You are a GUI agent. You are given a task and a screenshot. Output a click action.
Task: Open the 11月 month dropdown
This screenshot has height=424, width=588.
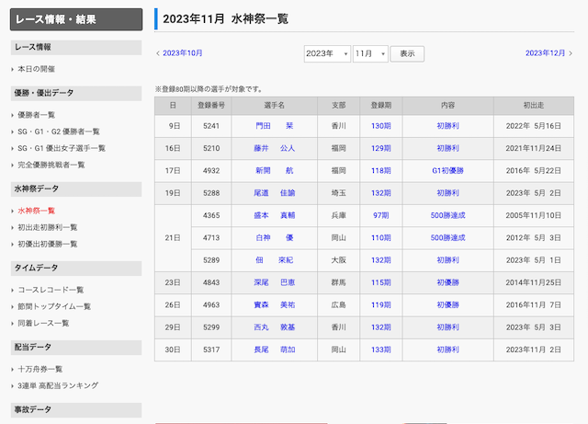(x=370, y=54)
